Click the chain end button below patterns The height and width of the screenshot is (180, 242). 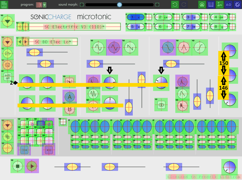[x=49, y=150]
